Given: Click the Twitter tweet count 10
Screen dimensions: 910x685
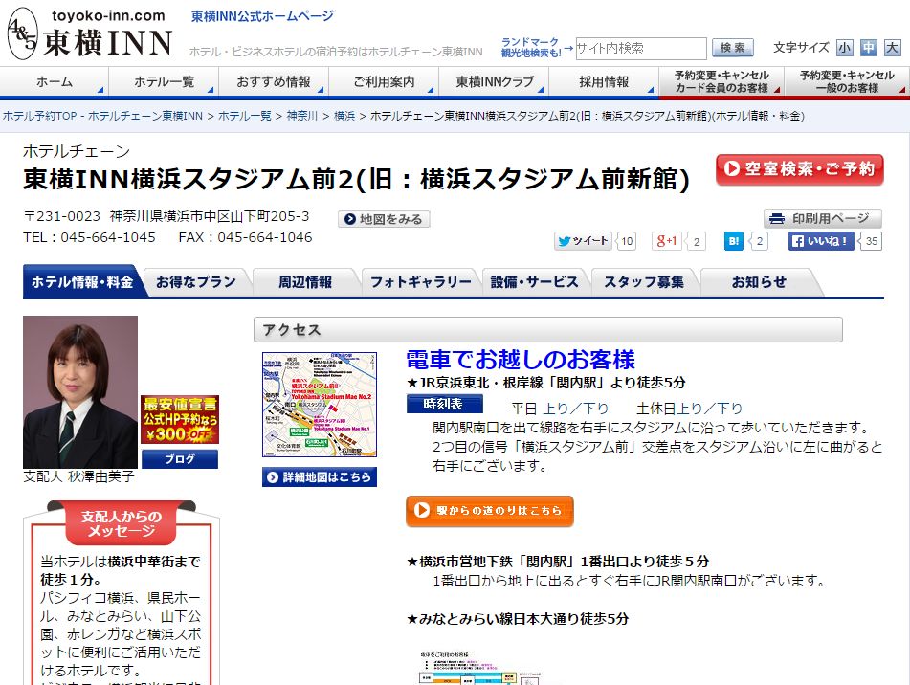Looking at the screenshot, I should pos(627,241).
